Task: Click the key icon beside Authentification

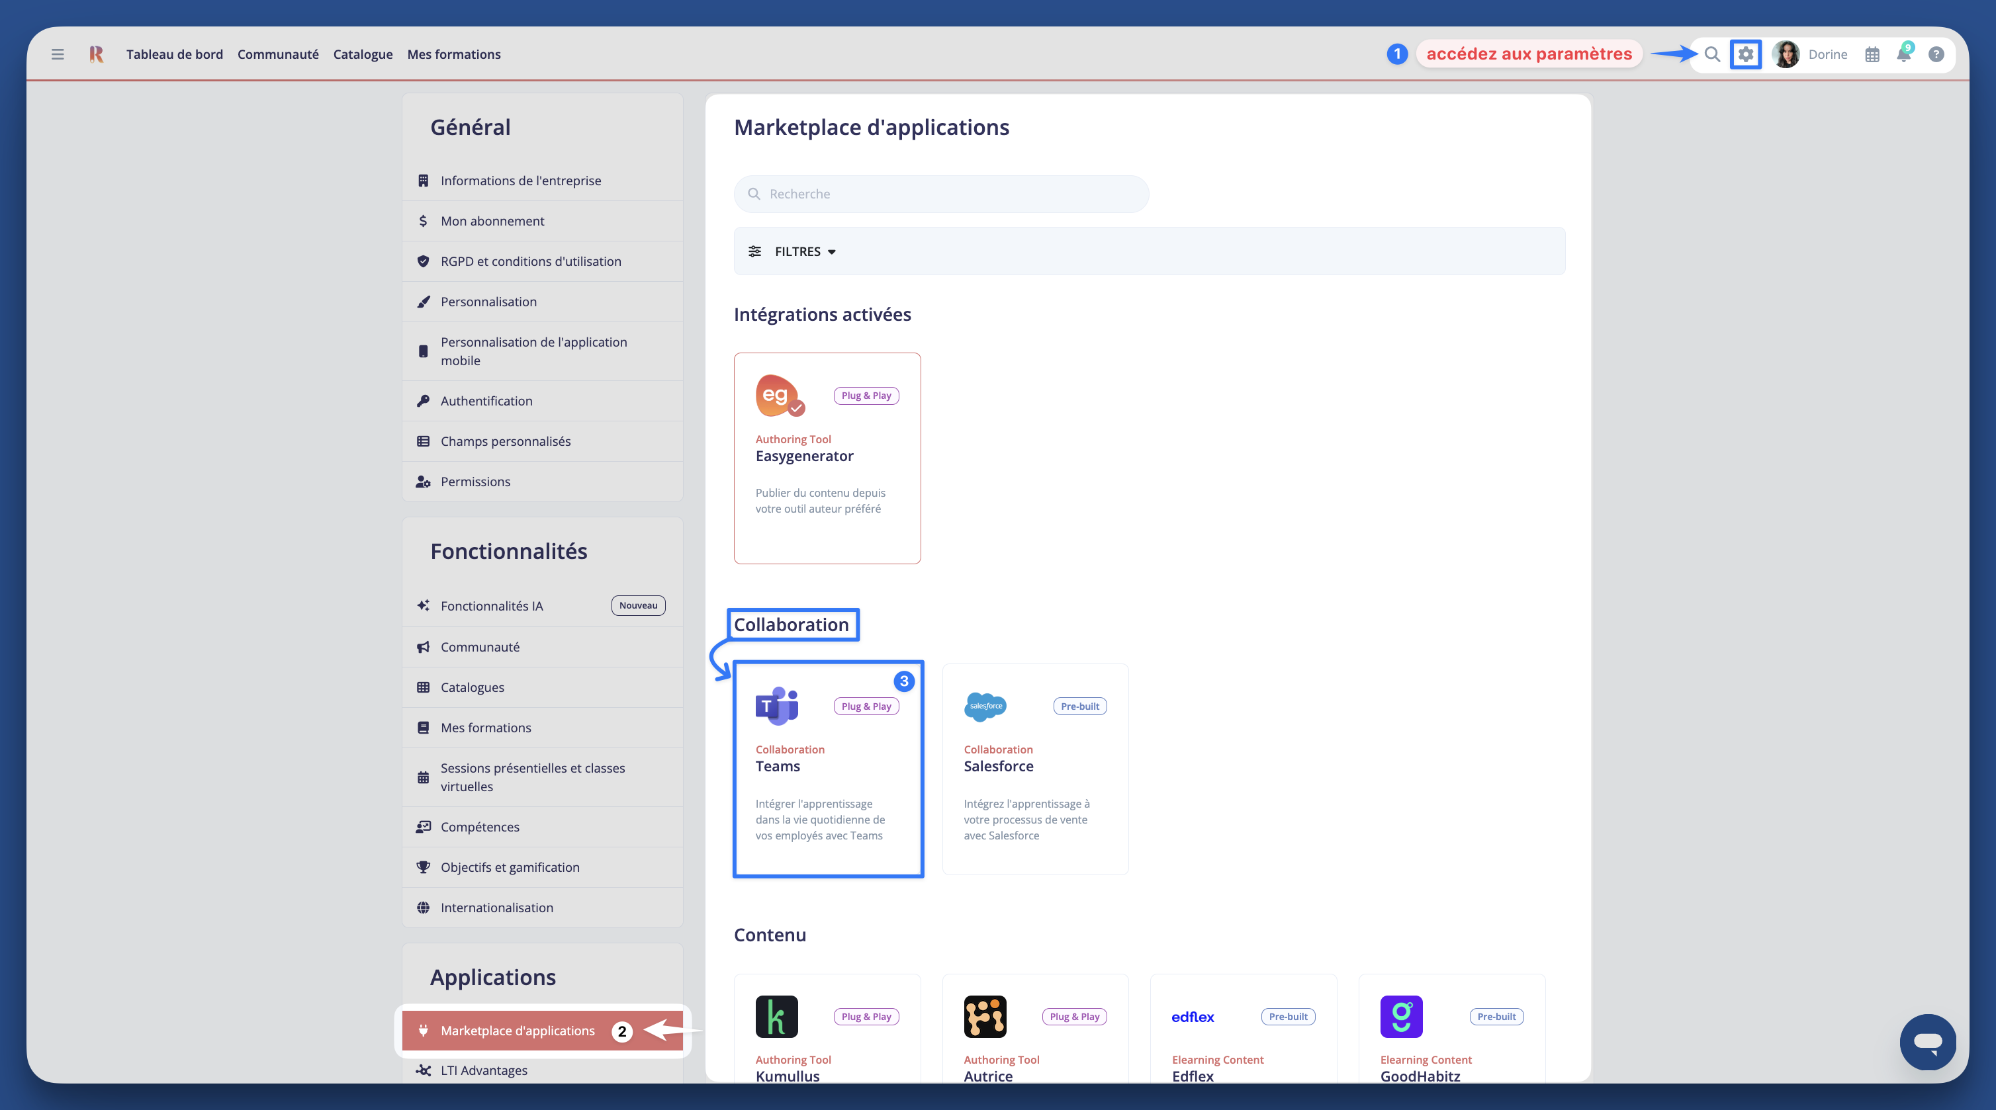Action: 423,400
